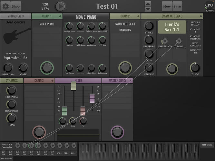Select the MIDI Guitar 3 tab

point(15,16)
